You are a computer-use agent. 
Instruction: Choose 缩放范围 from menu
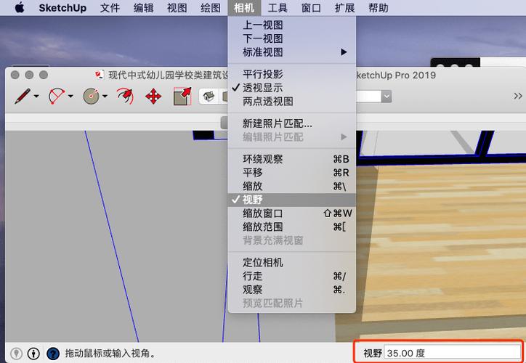pos(291,227)
